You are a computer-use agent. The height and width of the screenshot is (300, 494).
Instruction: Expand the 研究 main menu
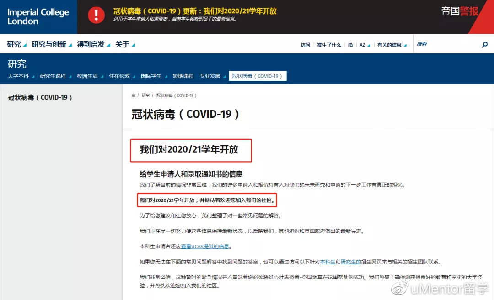pos(17,44)
